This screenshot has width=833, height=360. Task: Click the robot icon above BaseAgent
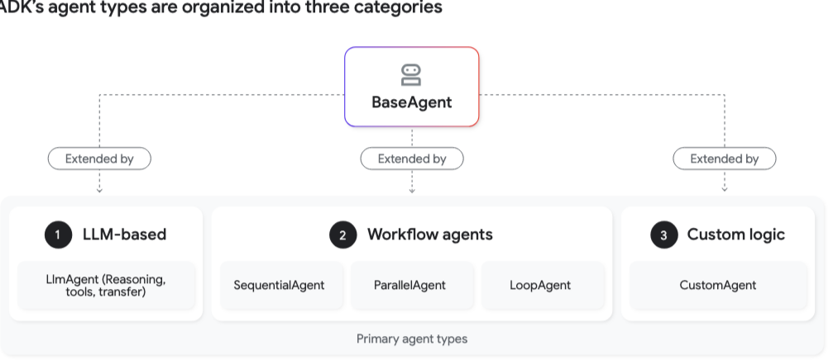(411, 75)
